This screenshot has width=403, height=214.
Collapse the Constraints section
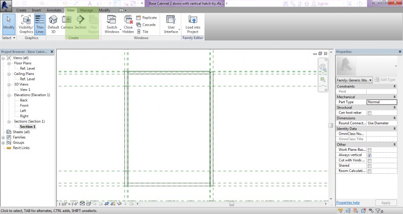[x=394, y=86]
